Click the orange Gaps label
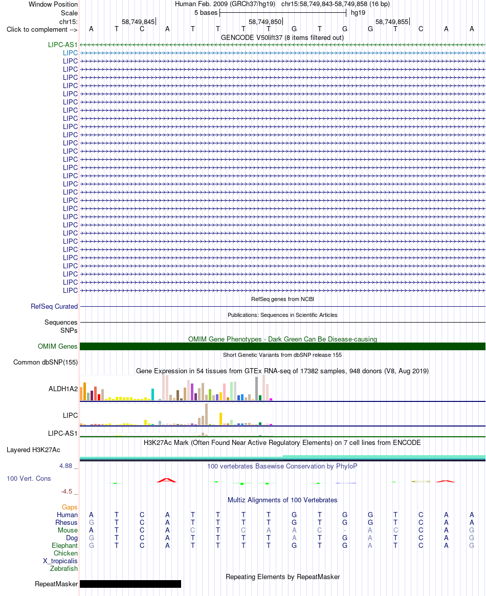 (70, 507)
